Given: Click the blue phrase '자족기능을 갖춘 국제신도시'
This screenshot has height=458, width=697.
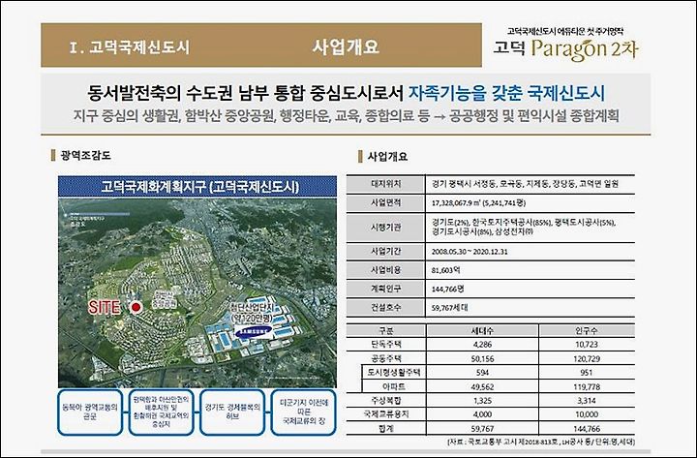Looking at the screenshot, I should click(x=506, y=93).
